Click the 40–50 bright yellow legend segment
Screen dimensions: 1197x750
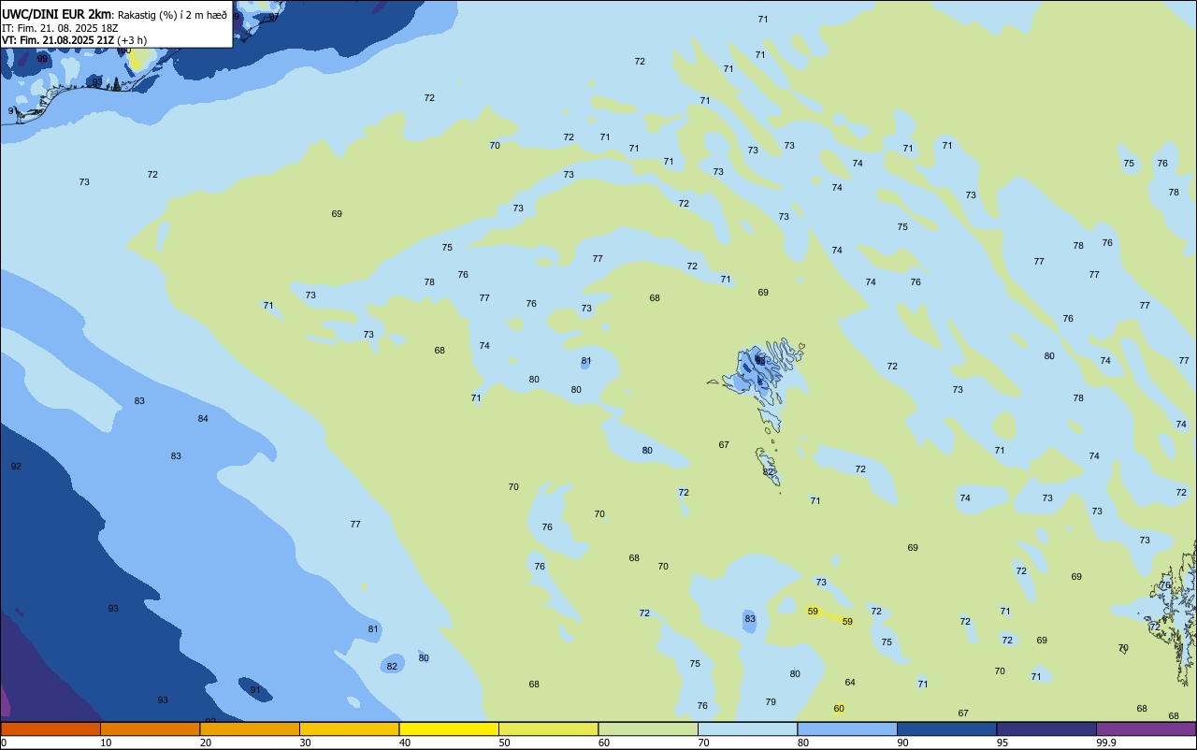[449, 728]
